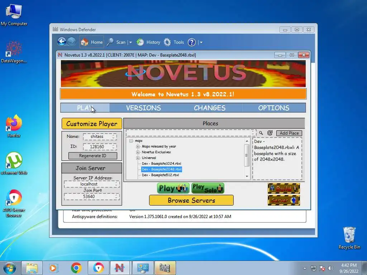The height and width of the screenshot is (275, 367).
Task: Open the Home page in Windows Defender
Action: pos(91,42)
